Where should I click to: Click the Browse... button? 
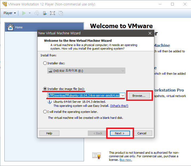pyautogui.click(x=139, y=96)
